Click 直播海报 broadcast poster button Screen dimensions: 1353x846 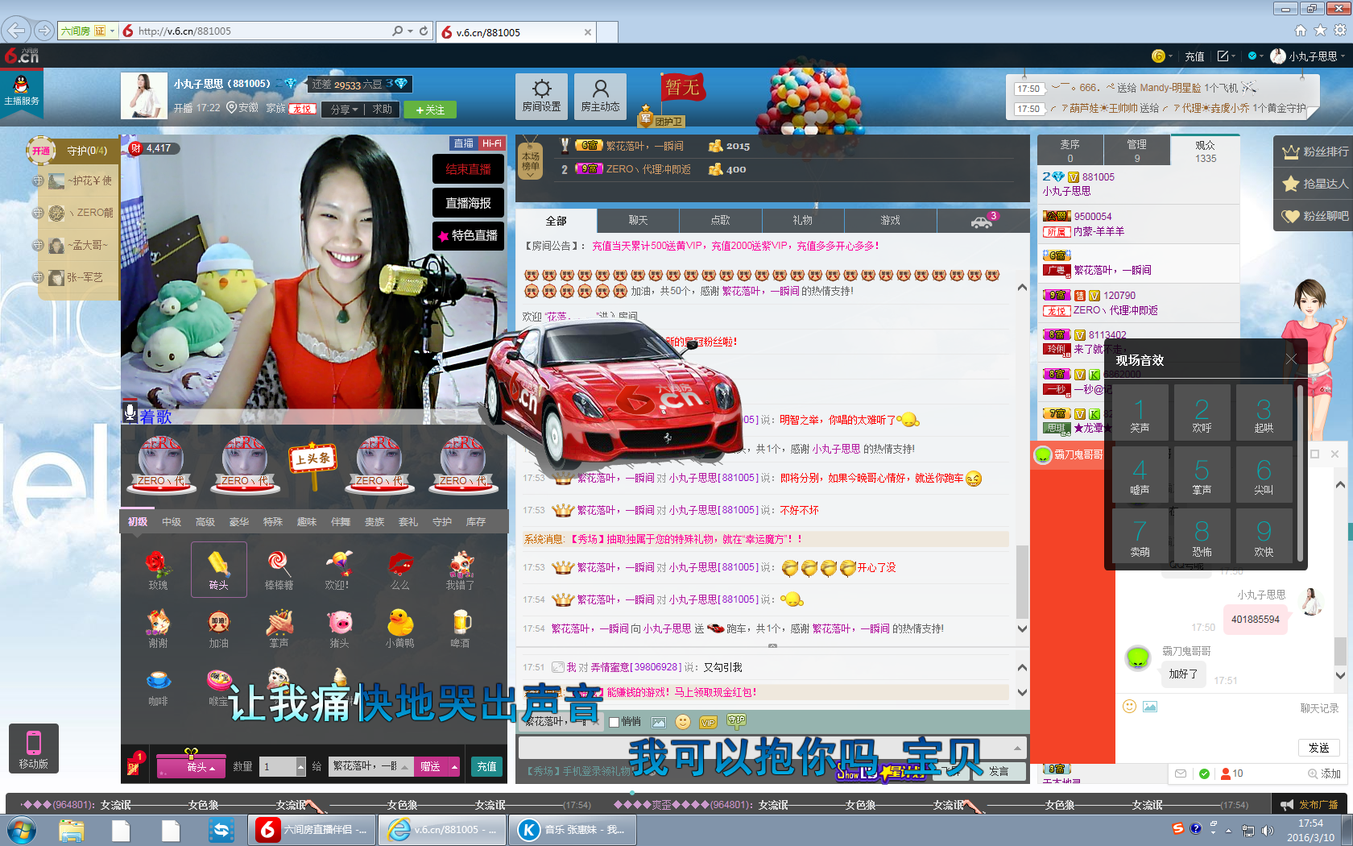pos(468,203)
